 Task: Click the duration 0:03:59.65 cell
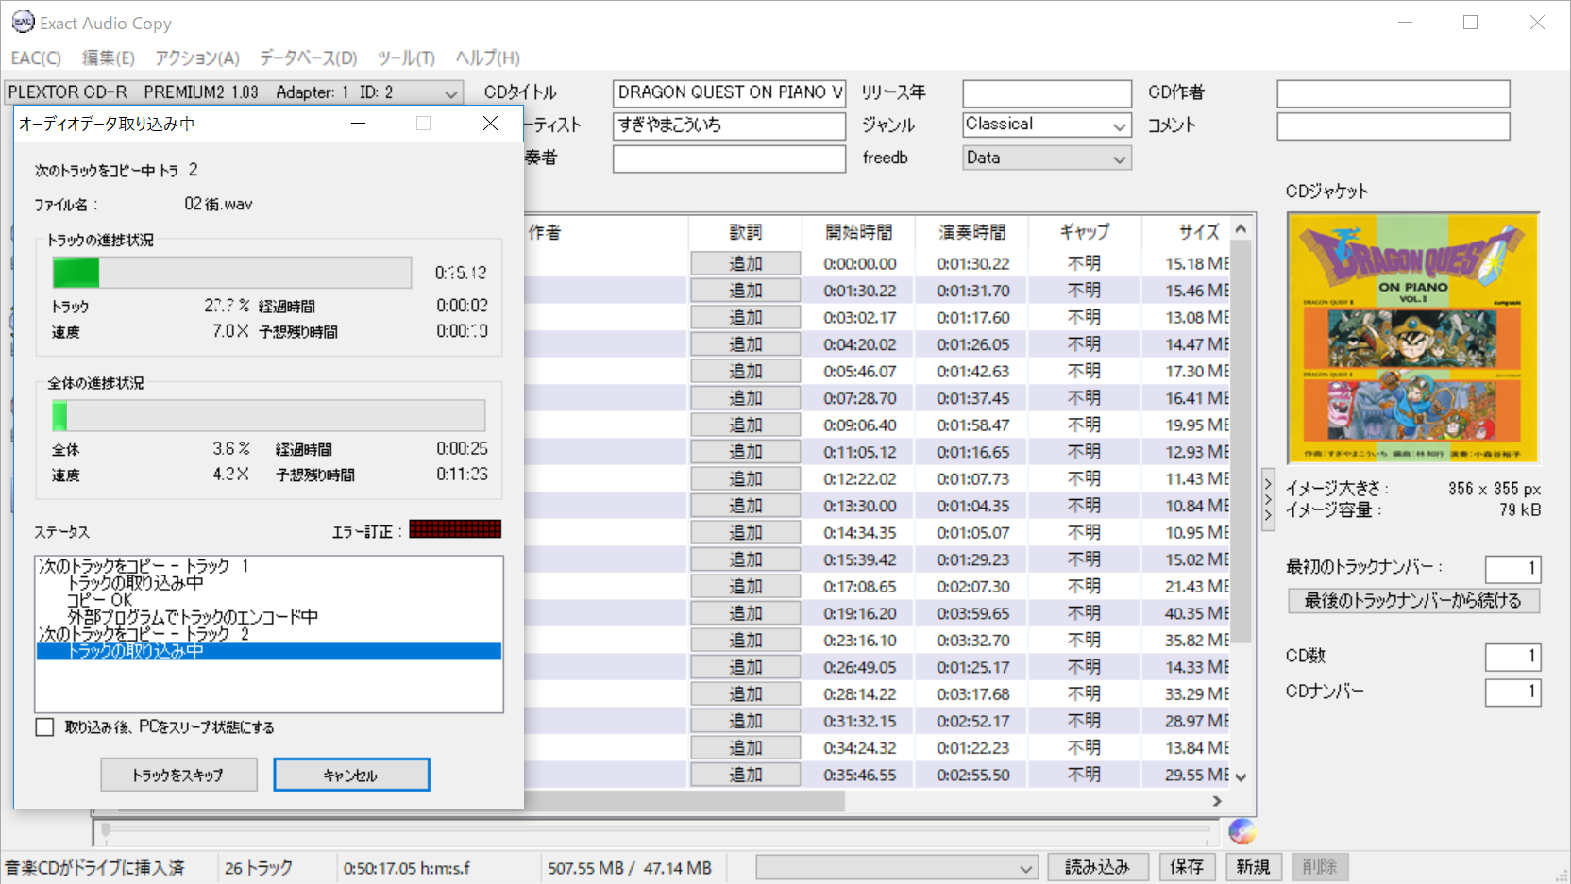pos(972,613)
